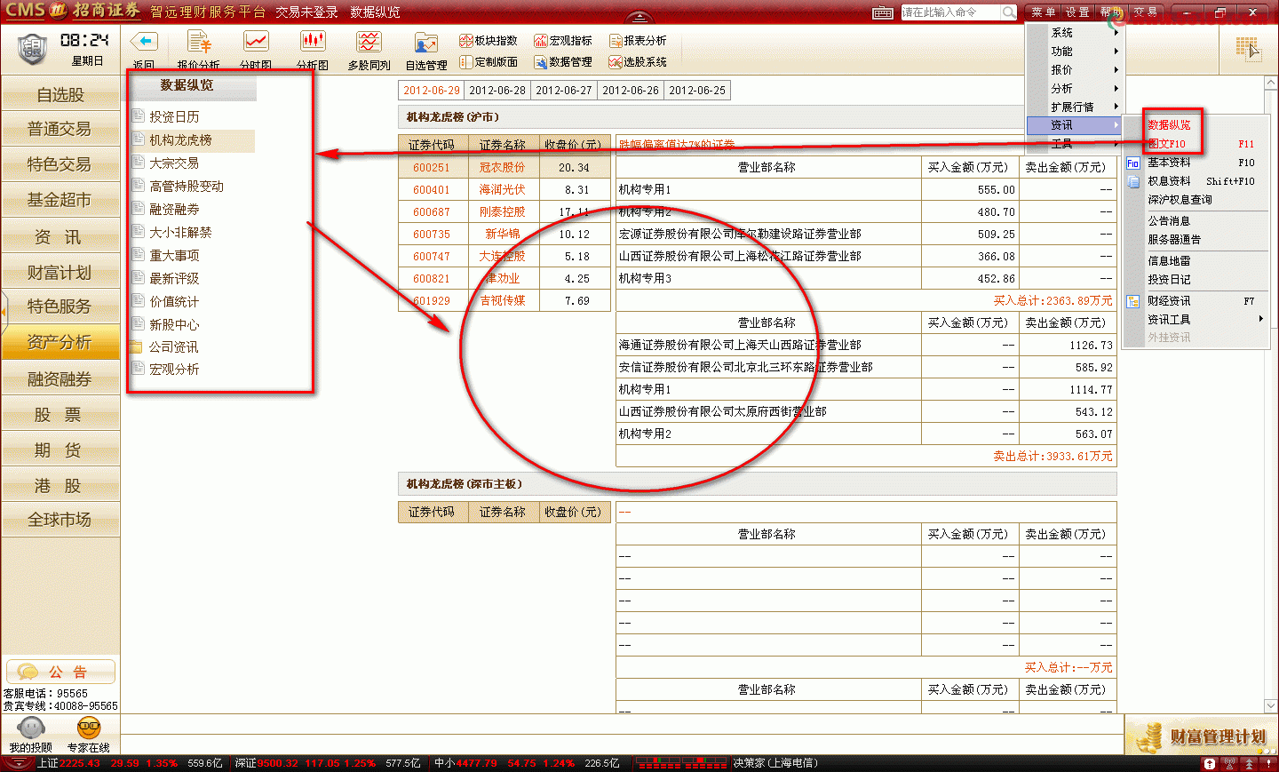
Task: Open 定制版面 custom layout
Action: pyautogui.click(x=489, y=61)
